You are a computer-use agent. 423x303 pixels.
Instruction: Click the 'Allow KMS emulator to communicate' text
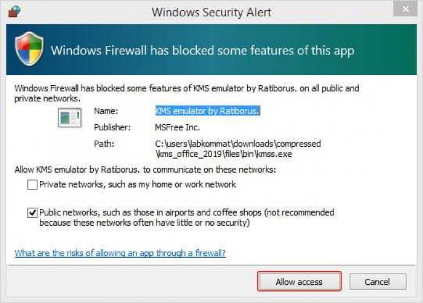tap(145, 170)
